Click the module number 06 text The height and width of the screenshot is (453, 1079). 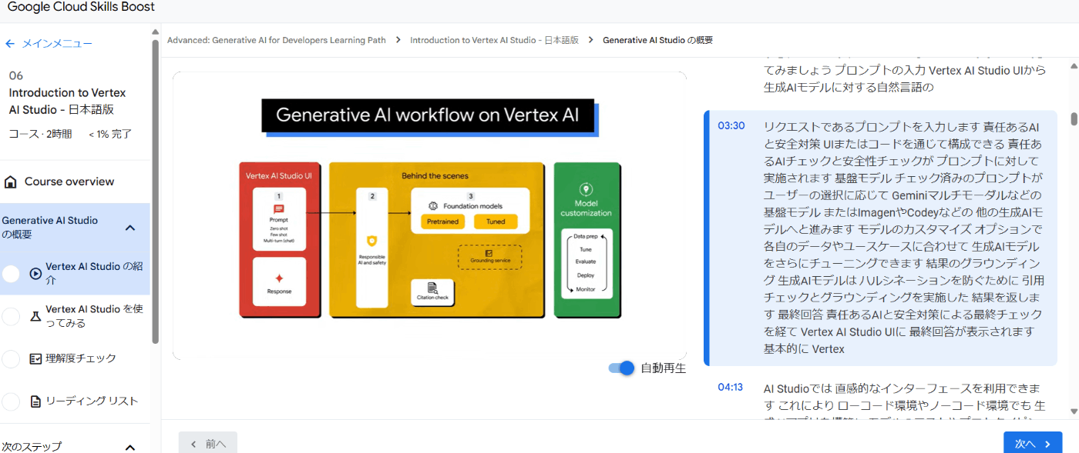click(x=16, y=75)
